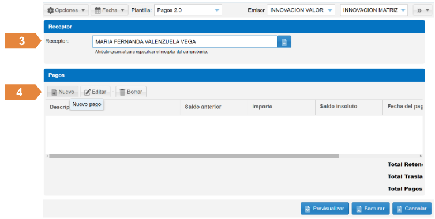Click the Total Retenciones label
Image resolution: width=435 pixels, height=219 pixels.
[405, 164]
